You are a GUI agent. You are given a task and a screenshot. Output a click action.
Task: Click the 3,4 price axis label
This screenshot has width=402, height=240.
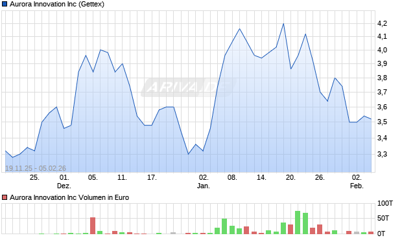382,138
